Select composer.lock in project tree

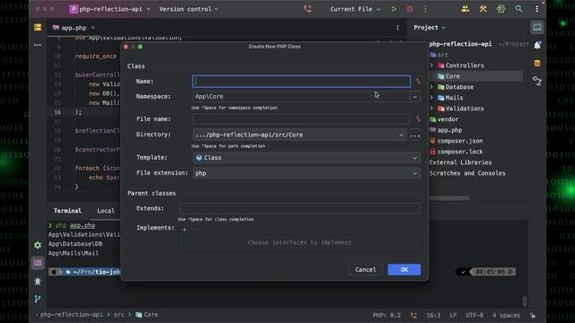(460, 152)
